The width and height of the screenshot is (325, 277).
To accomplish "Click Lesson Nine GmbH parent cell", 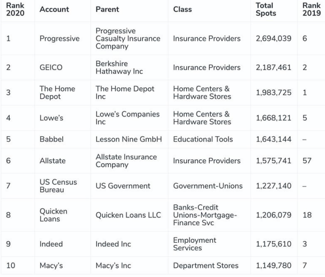I will (129, 139).
